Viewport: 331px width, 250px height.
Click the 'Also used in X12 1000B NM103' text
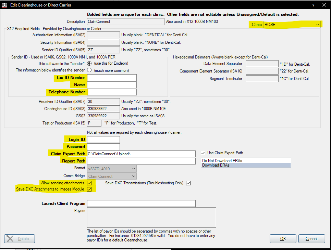point(192,22)
